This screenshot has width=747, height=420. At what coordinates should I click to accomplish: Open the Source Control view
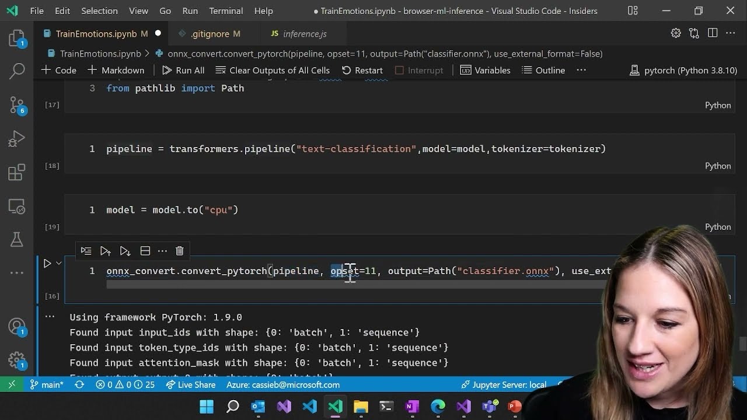pyautogui.click(x=17, y=105)
